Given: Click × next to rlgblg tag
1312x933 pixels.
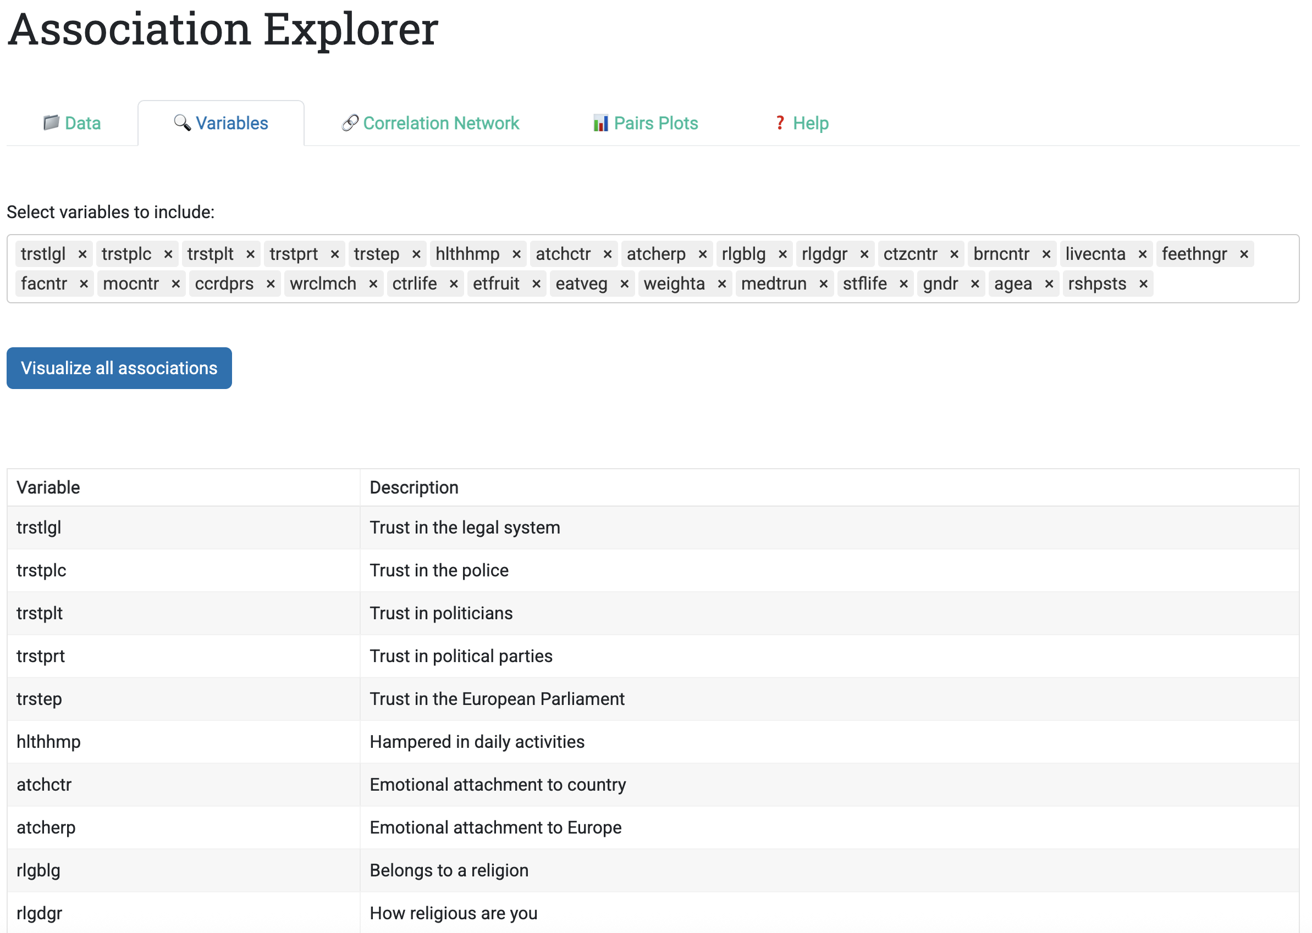Looking at the screenshot, I should click(x=782, y=254).
